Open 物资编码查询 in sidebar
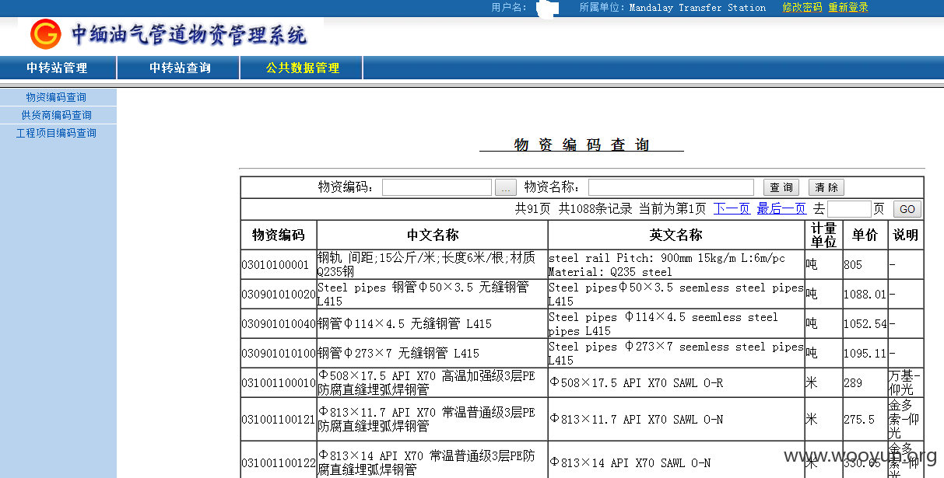 coord(56,97)
